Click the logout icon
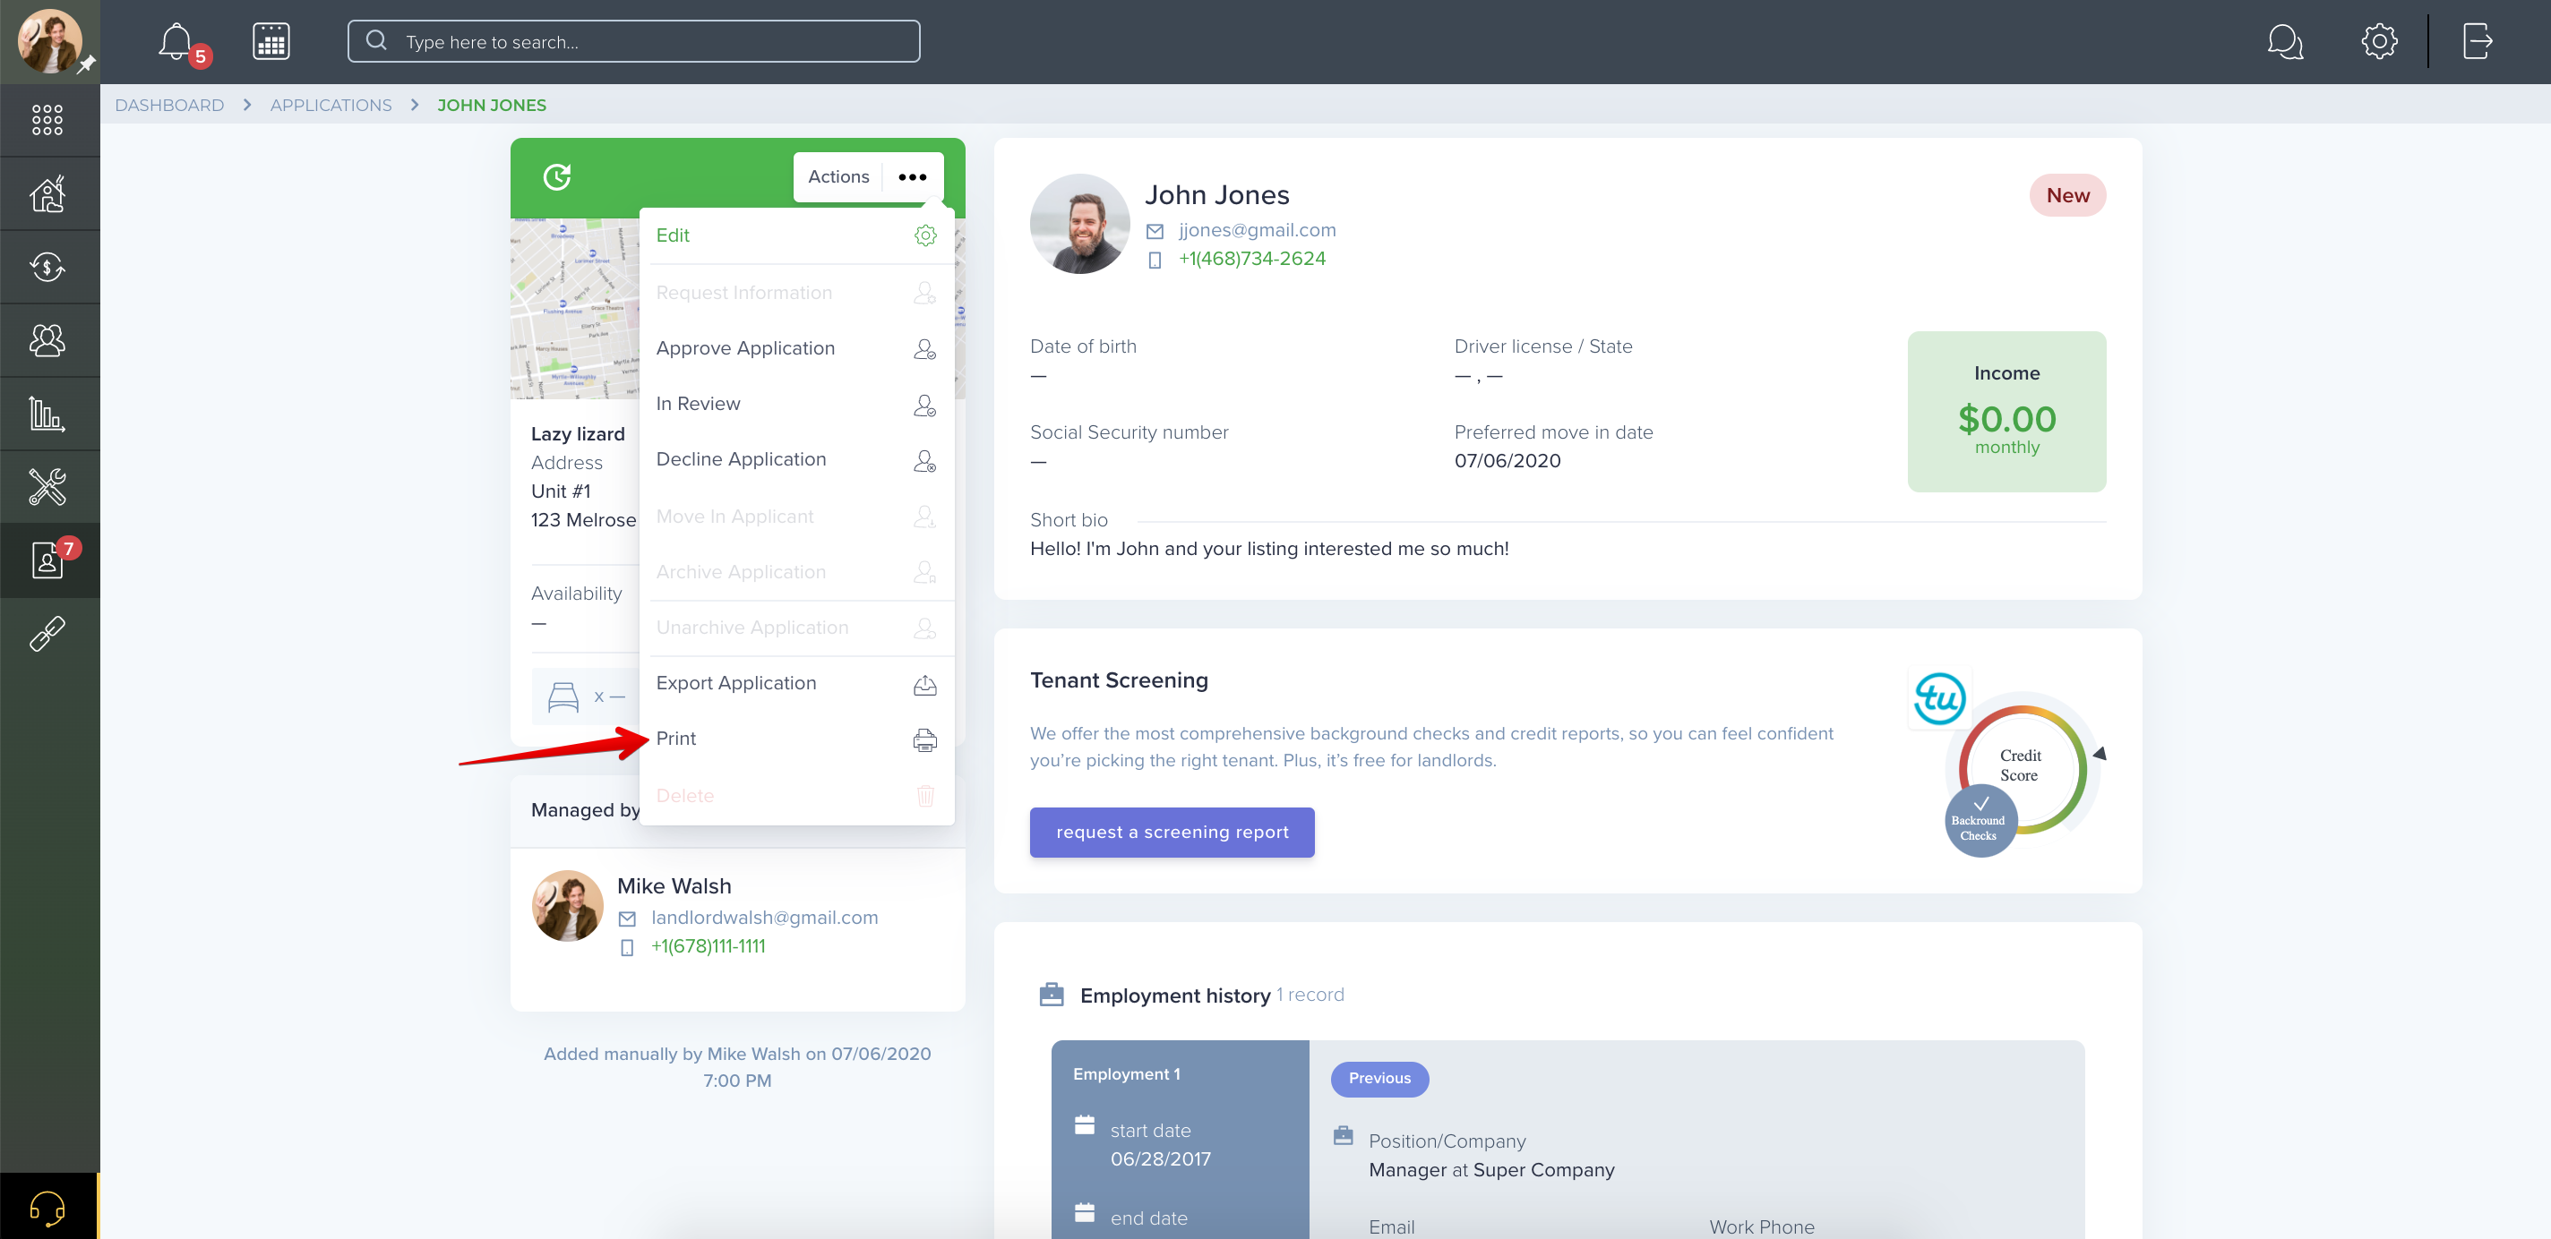Viewport: 2551px width, 1239px height. [2477, 41]
